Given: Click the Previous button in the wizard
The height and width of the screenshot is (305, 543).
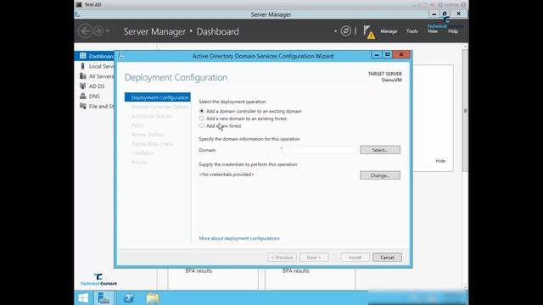Looking at the screenshot, I should point(282,258).
